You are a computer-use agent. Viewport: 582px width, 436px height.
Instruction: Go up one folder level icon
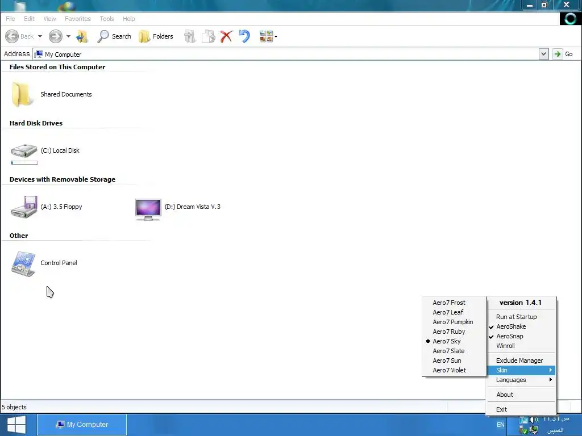click(82, 36)
